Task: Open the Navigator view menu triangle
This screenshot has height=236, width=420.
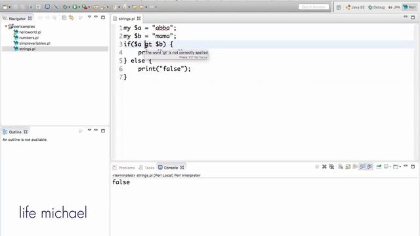Action: 89,17
